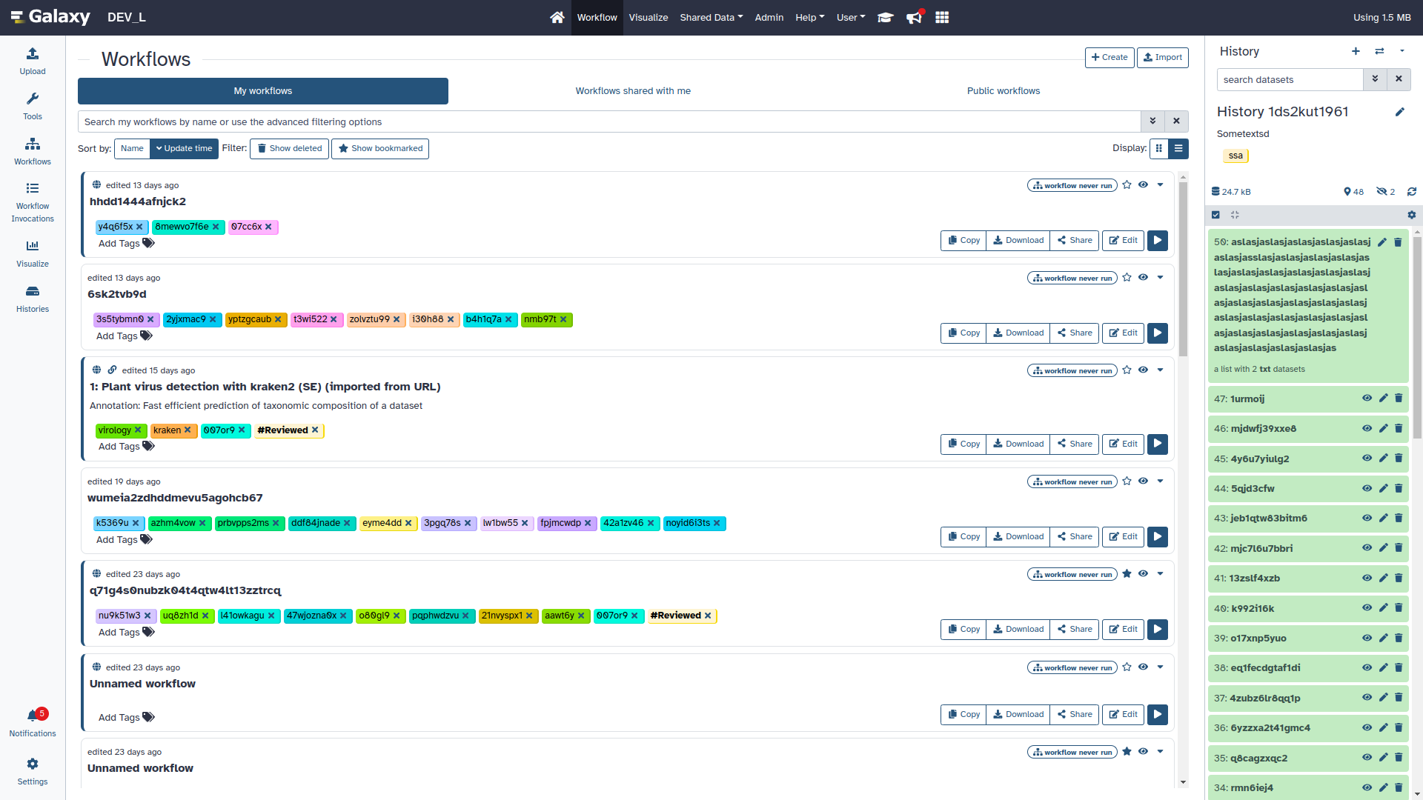The height and width of the screenshot is (800, 1423).
Task: Open the Admin menu item
Action: click(769, 17)
